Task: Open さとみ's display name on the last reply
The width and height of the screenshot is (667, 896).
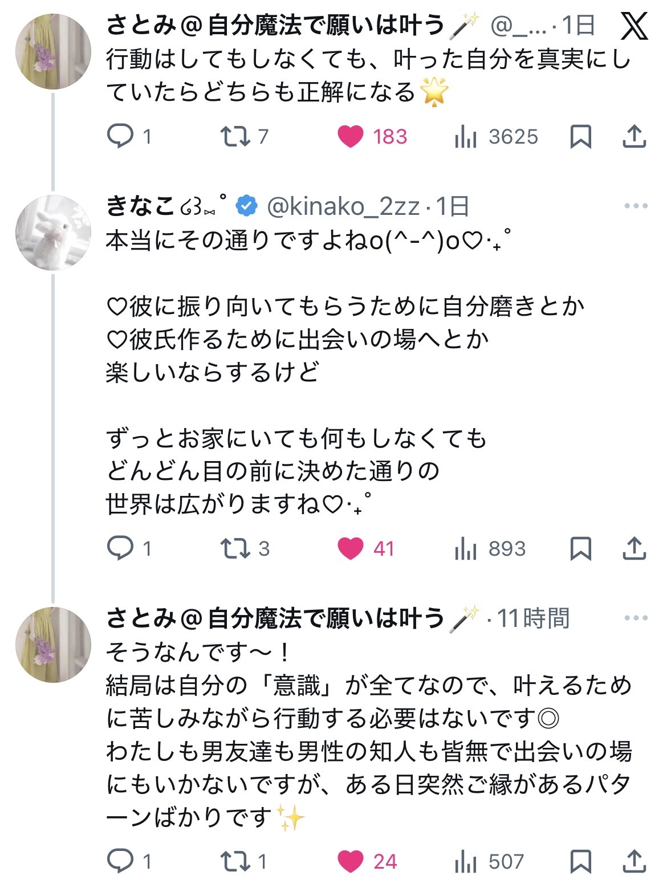Action: point(275,618)
